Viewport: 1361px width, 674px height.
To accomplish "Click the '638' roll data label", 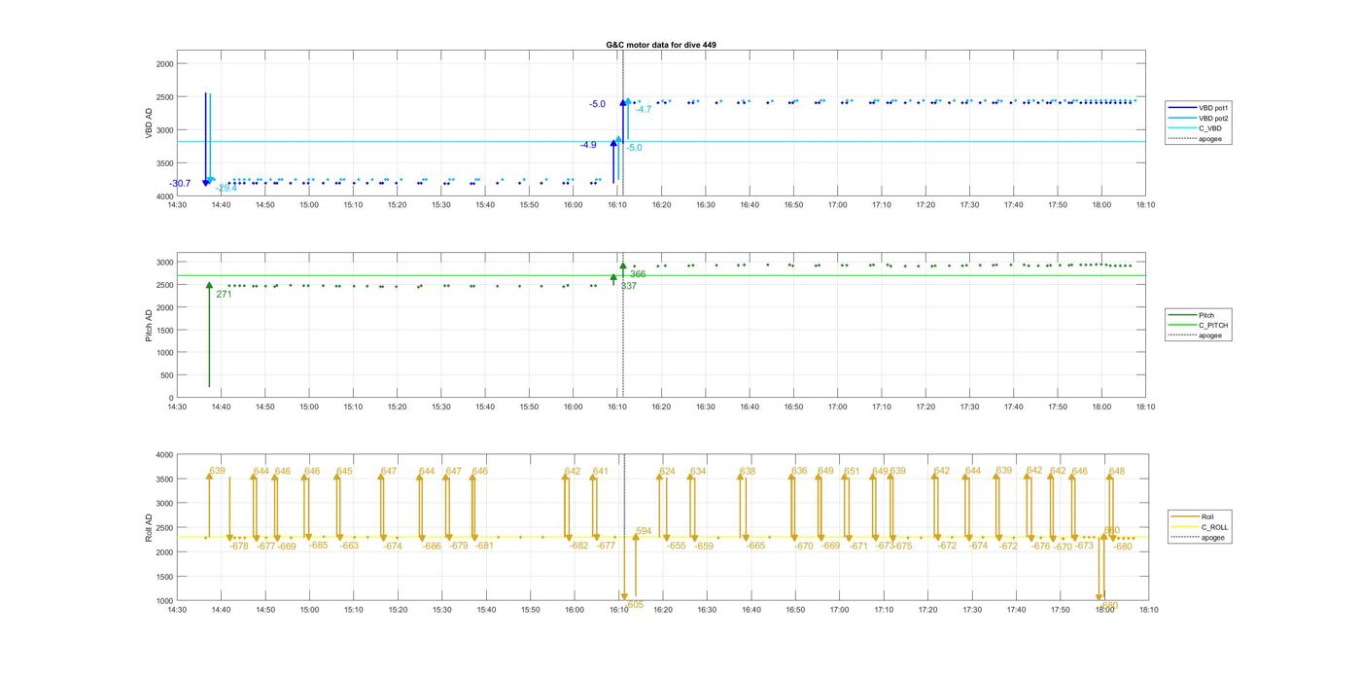I will pos(748,471).
